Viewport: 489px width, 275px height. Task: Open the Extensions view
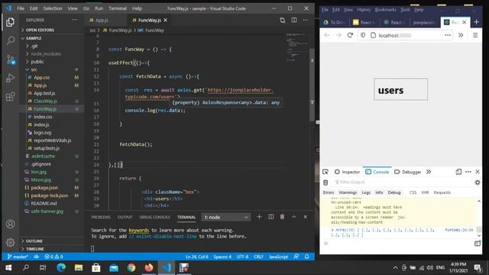click(x=10, y=96)
